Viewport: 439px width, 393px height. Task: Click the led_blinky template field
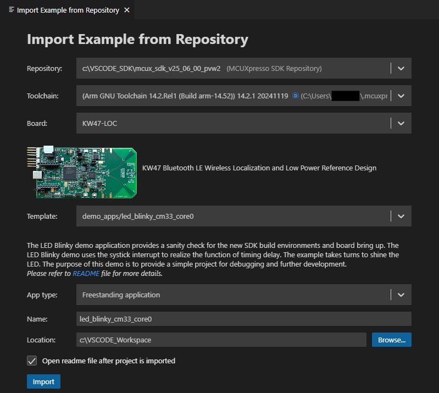pos(243,216)
